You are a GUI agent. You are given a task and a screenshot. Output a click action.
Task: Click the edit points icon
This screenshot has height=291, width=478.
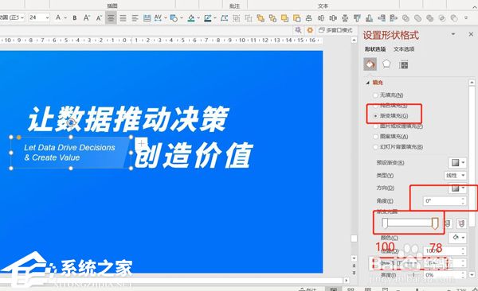(x=225, y=18)
